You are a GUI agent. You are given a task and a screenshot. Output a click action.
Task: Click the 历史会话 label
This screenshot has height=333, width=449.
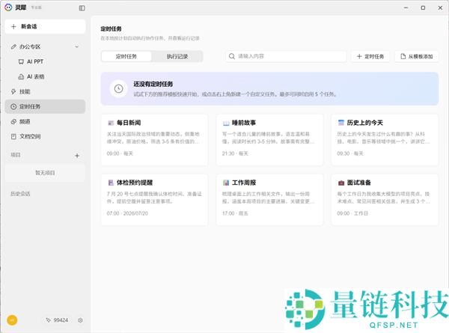tap(20, 194)
